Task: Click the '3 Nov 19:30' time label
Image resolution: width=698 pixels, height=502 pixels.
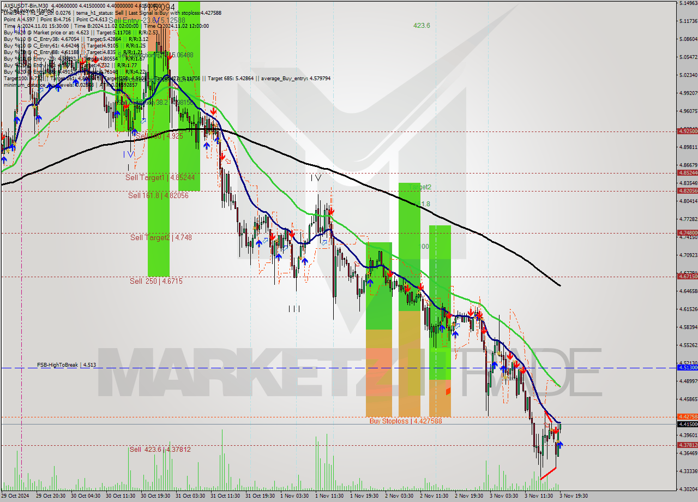Action: point(574,496)
